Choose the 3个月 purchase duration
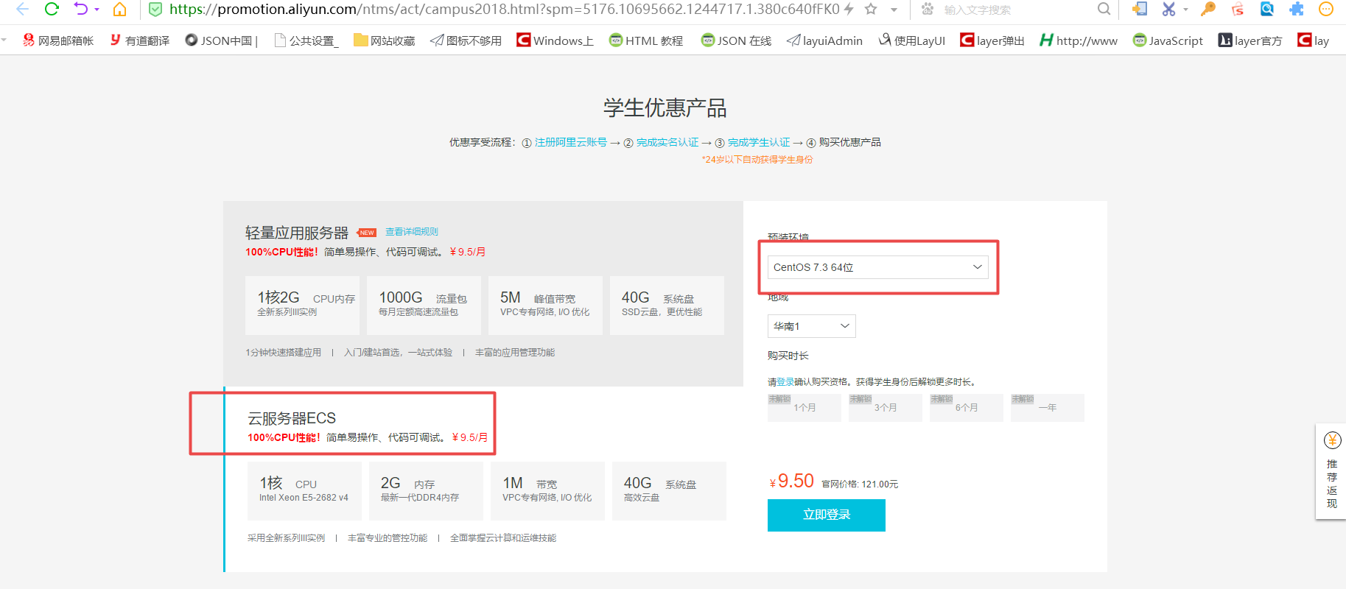Screen dimensions: 1346x589 pos(886,408)
